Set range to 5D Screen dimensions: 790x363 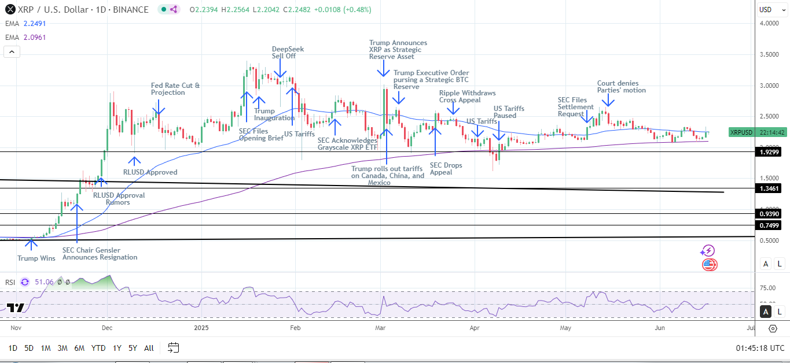(x=29, y=348)
